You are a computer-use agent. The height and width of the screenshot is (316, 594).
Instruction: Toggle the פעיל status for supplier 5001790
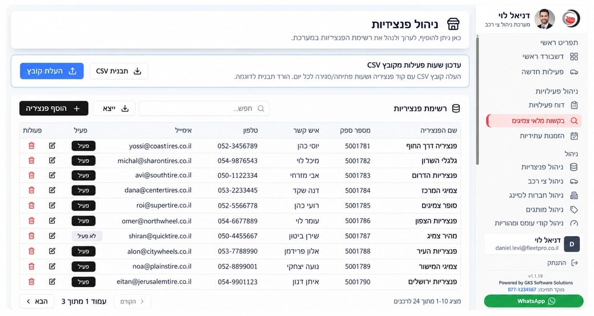83,282
